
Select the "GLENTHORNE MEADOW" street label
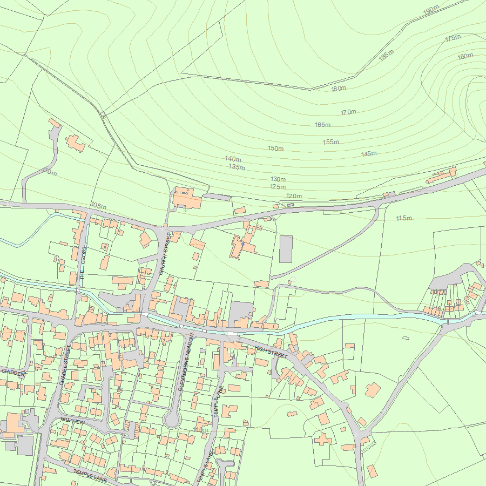[x=186, y=362]
